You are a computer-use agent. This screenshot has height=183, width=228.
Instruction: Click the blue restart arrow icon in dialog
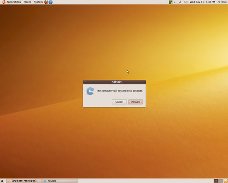[x=90, y=91]
